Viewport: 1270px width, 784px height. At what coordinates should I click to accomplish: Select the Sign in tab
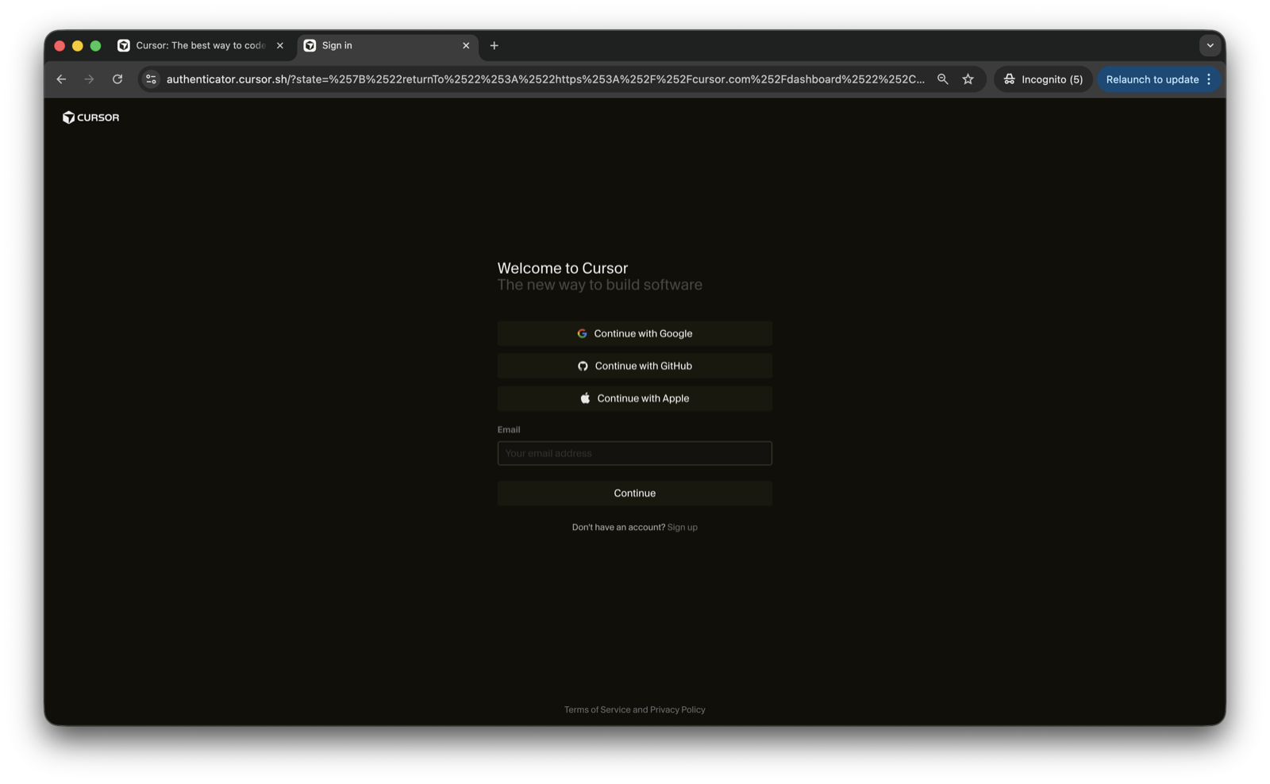[387, 45]
